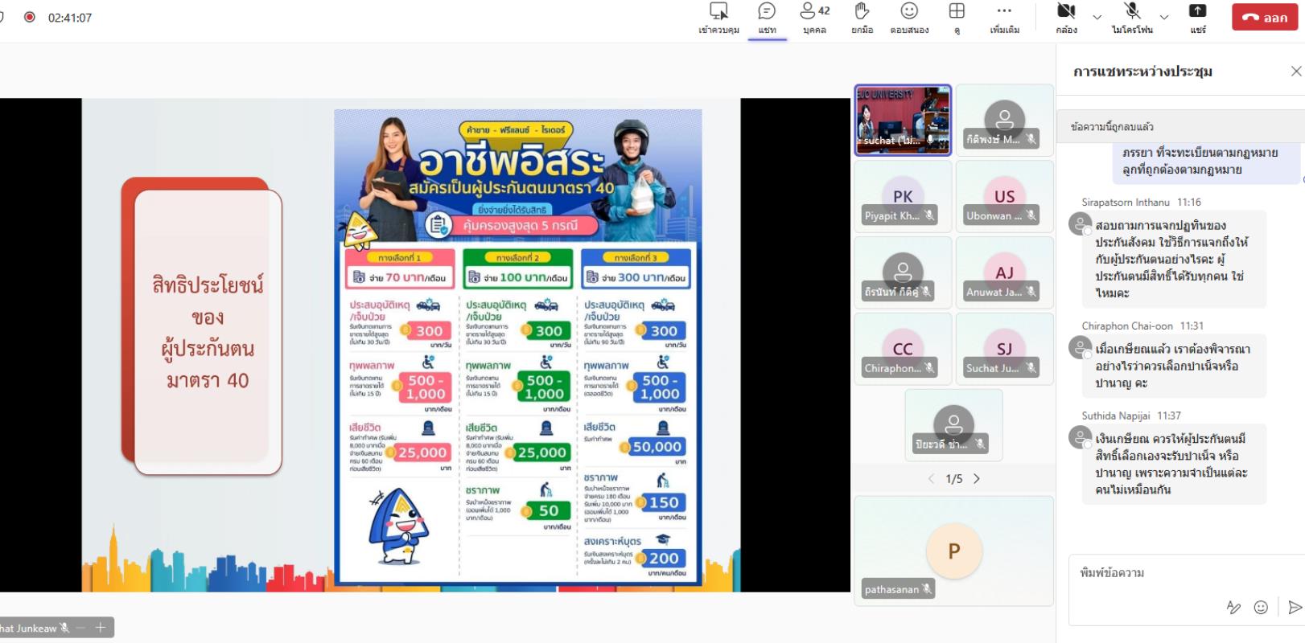The width and height of the screenshot is (1305, 643).
Task: Open the View (ดู) layout grid icon
Action: click(x=957, y=17)
